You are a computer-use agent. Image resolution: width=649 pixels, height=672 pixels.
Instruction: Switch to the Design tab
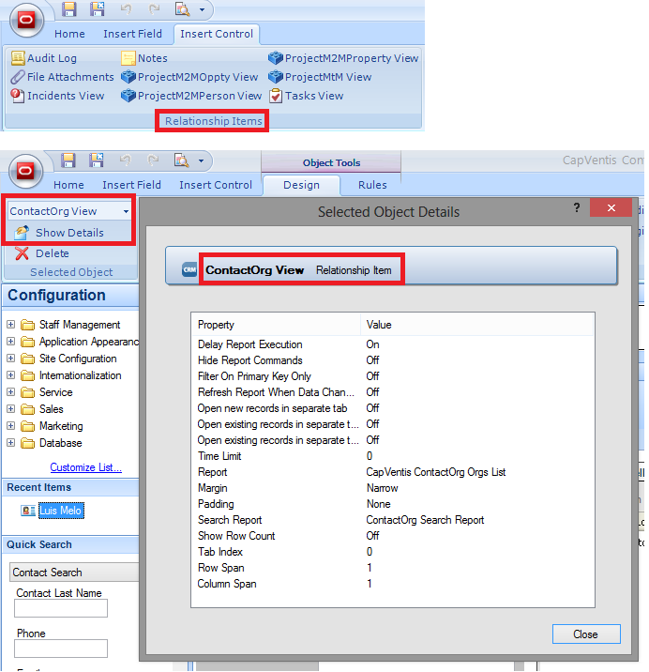[x=301, y=185]
